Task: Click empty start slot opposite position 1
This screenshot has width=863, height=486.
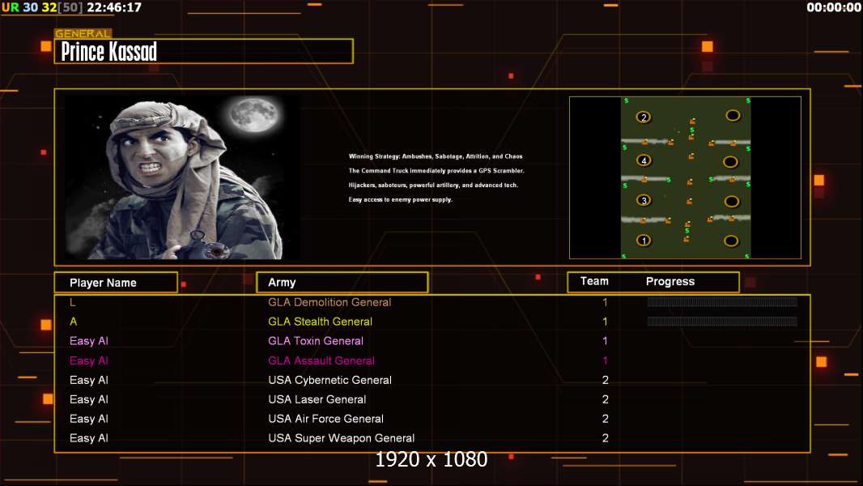Action: 731,241
